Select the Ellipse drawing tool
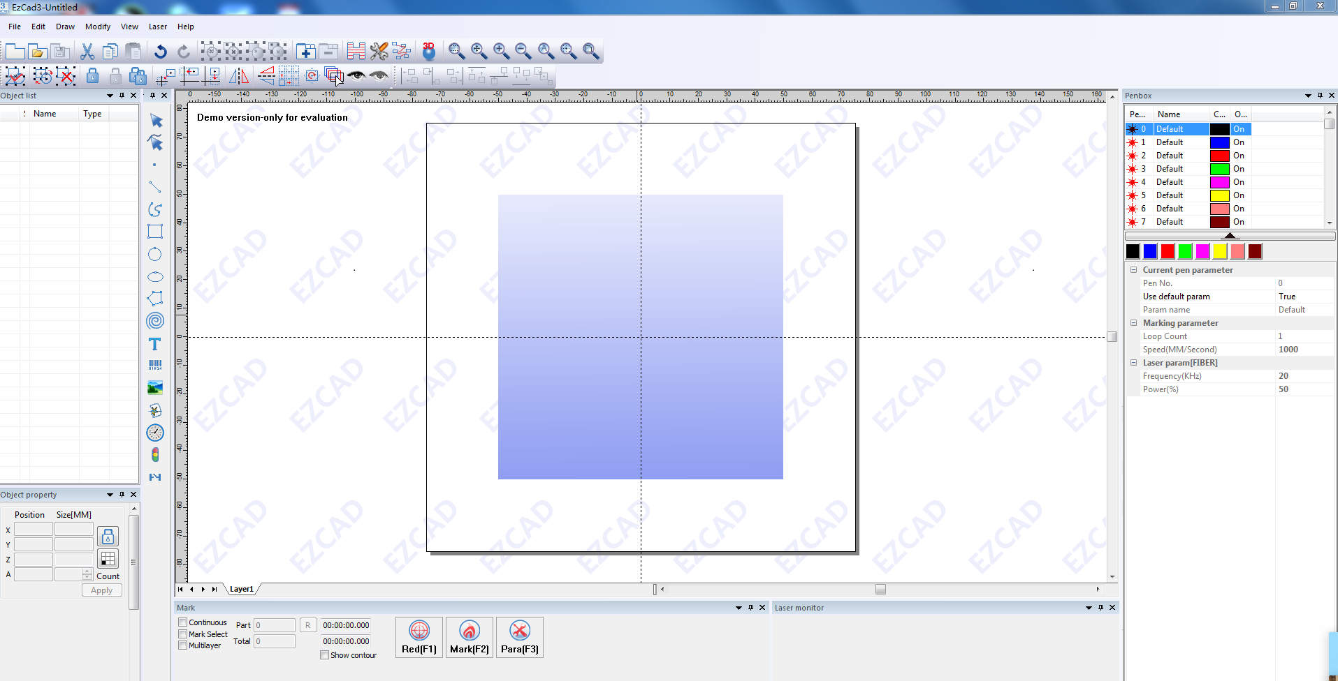1338x681 pixels. coord(154,276)
